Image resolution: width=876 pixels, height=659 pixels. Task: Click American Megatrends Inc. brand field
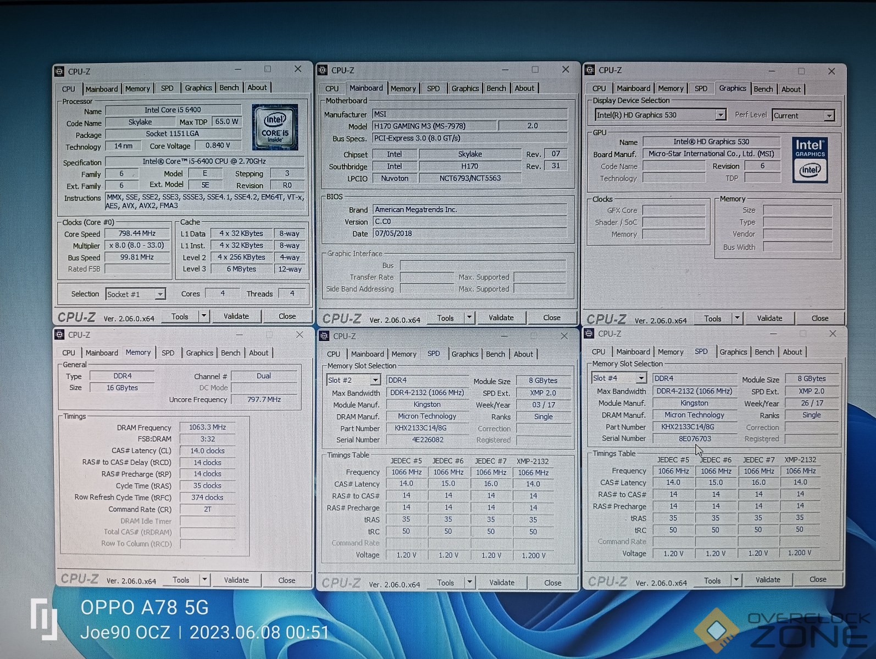pyautogui.click(x=470, y=210)
